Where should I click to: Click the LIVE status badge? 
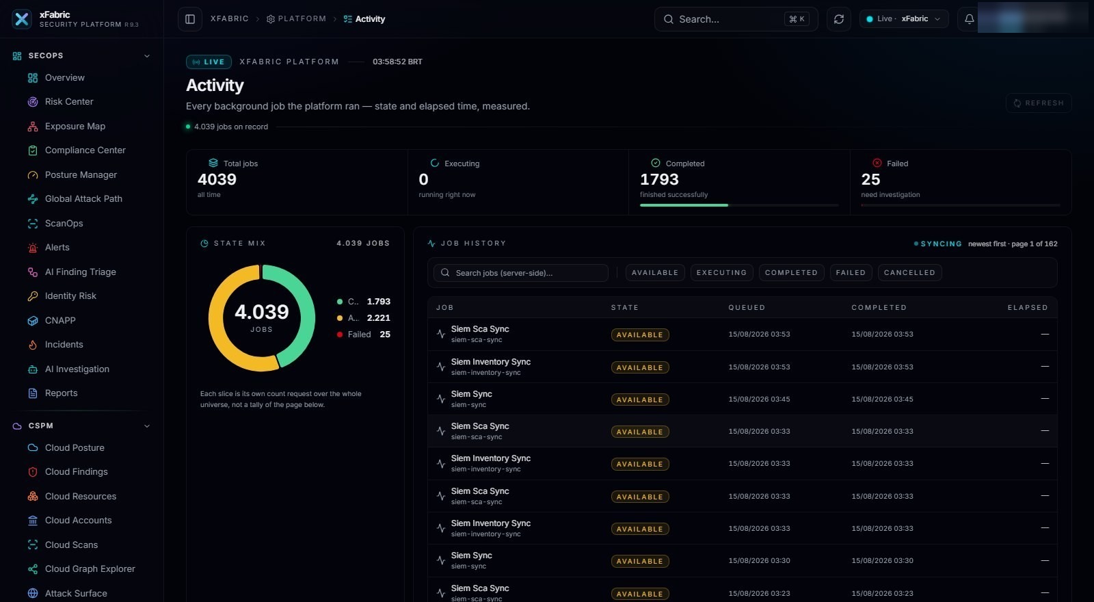coord(209,62)
